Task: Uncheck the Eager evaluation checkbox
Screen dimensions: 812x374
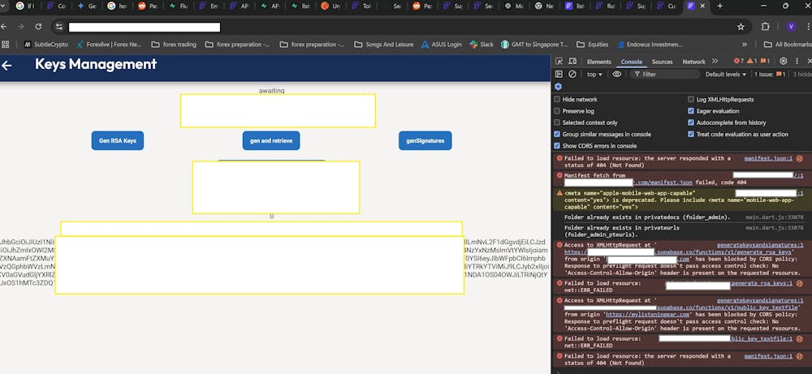Action: coord(691,111)
